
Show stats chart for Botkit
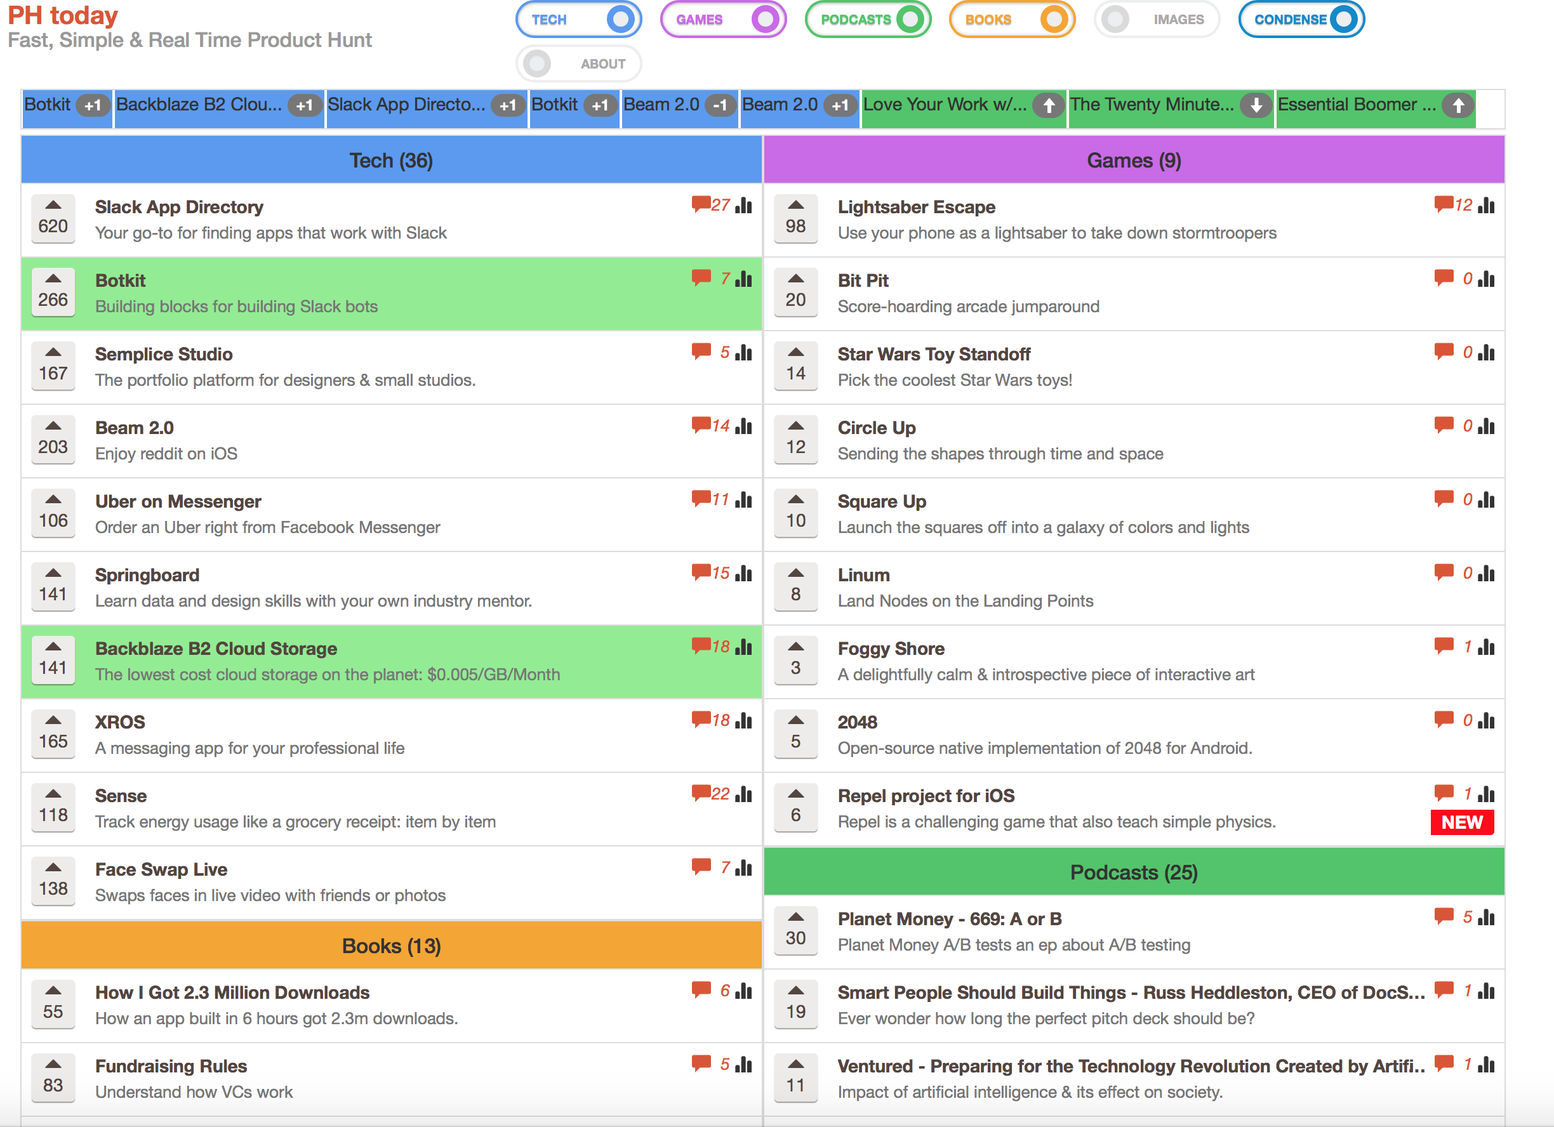[x=743, y=279]
